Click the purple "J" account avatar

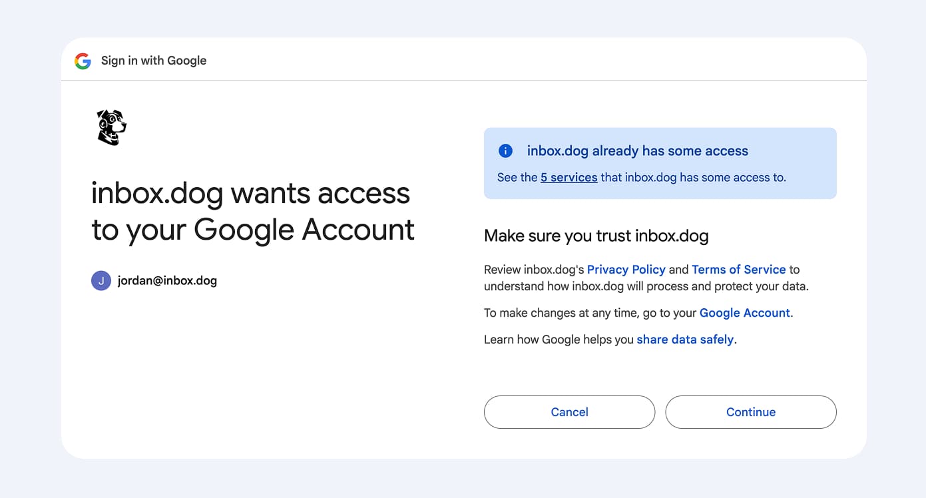coord(101,281)
